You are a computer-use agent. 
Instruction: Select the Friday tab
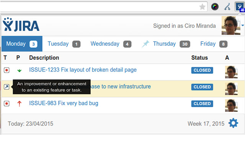click(x=213, y=44)
